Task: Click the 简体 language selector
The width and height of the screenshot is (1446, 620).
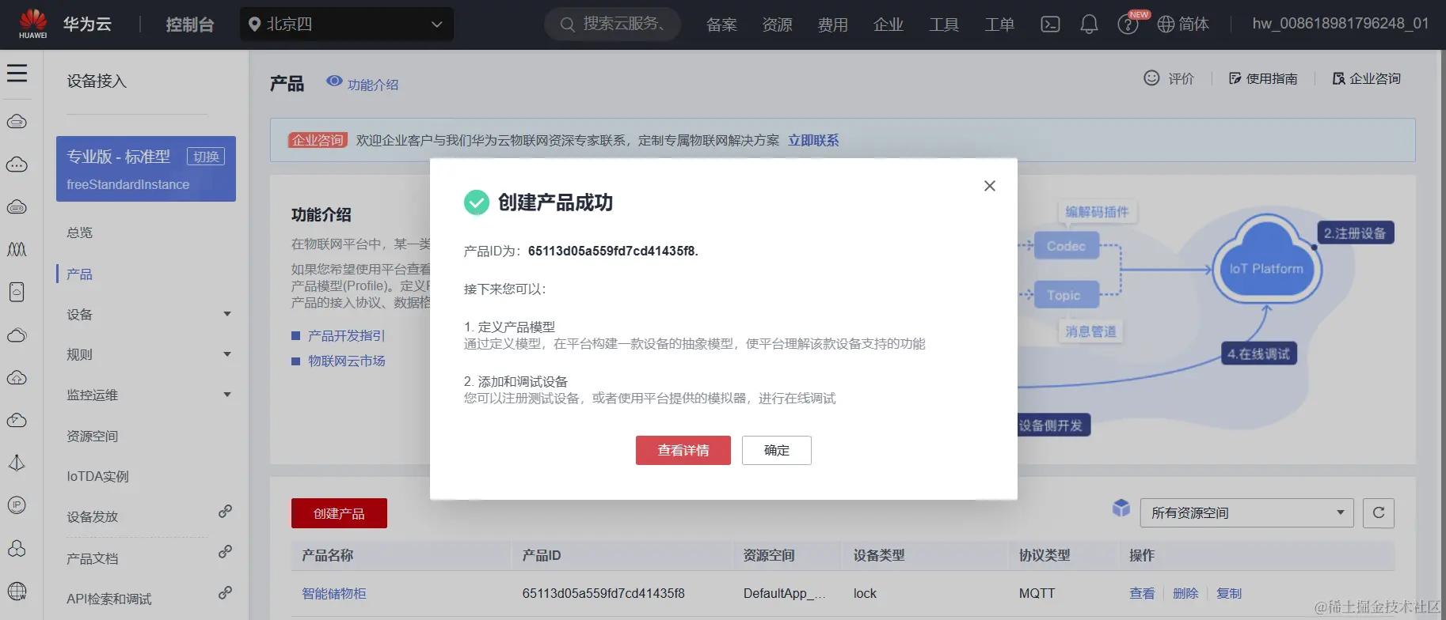Action: [x=1193, y=25]
